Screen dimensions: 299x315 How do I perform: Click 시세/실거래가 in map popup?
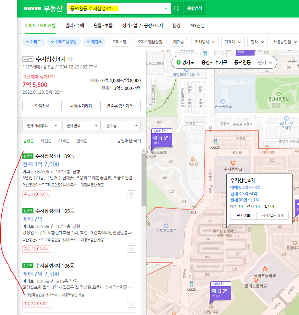click(272, 215)
